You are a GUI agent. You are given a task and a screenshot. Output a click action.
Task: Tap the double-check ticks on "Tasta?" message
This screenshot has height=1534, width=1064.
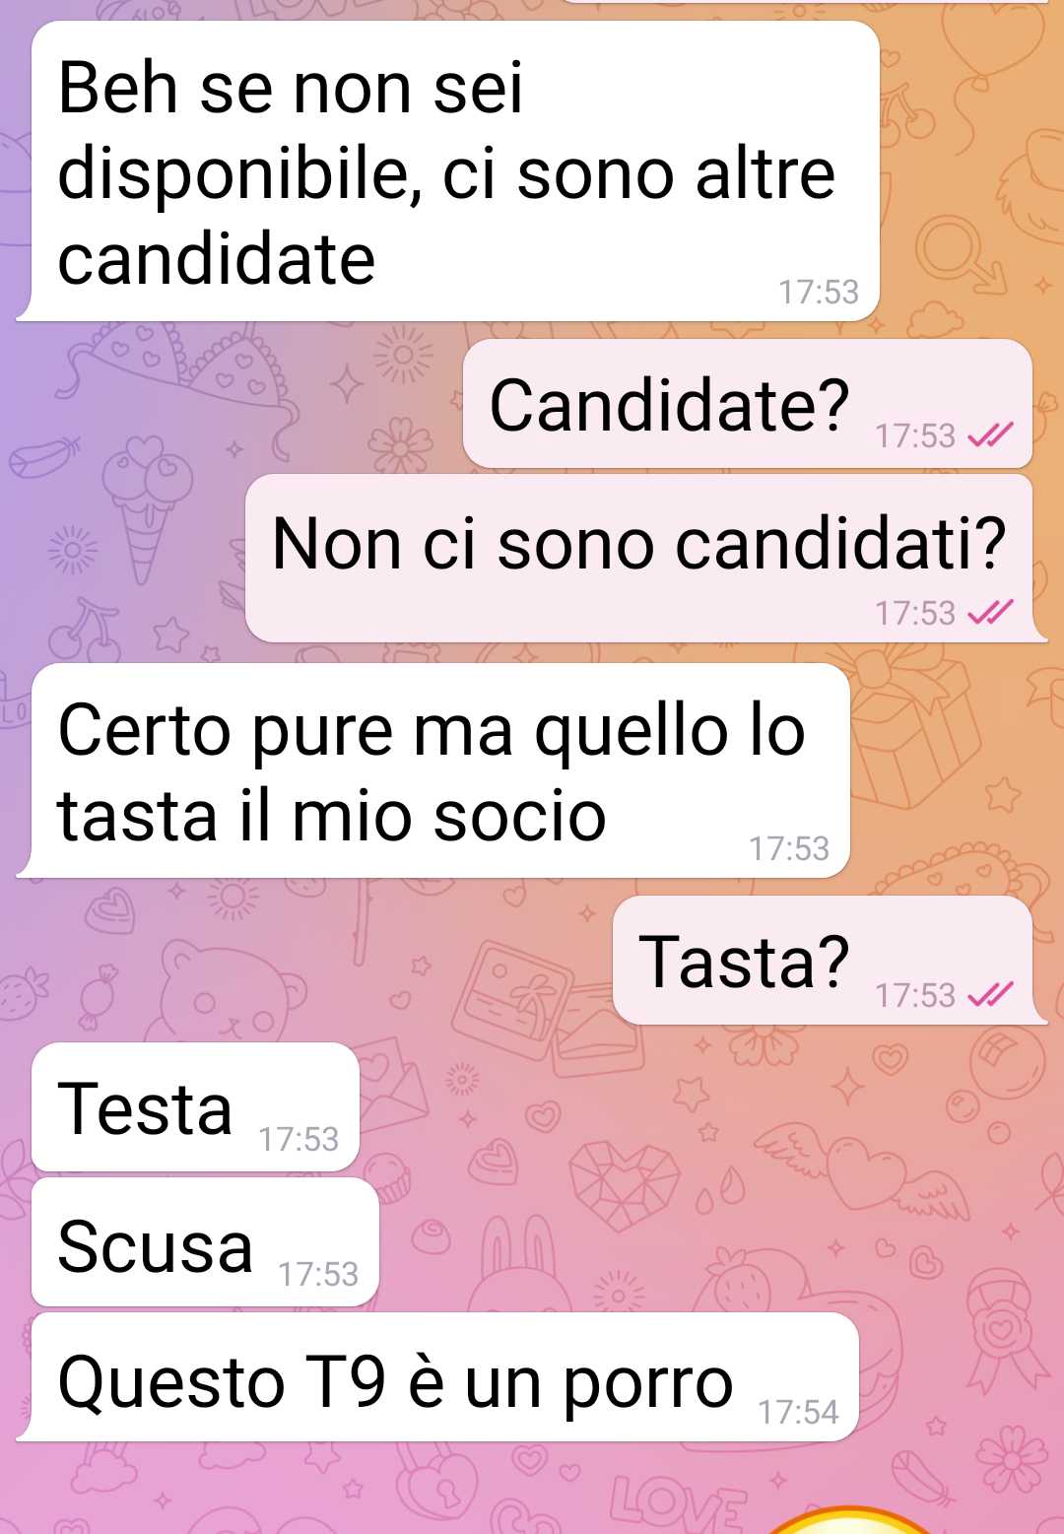(990, 995)
